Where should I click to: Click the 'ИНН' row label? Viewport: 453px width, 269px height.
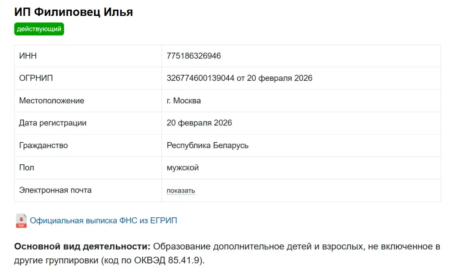pos(28,56)
